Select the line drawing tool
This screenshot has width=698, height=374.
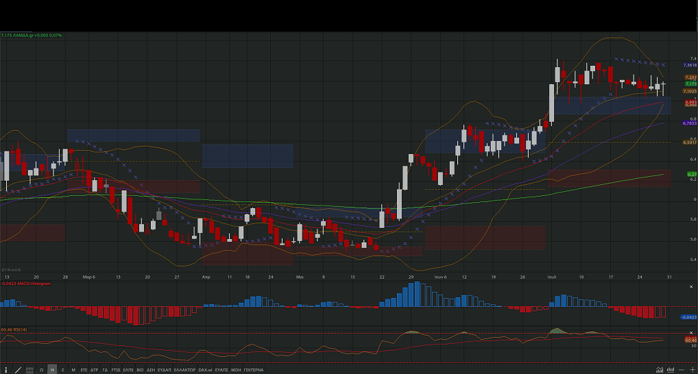[18, 370]
